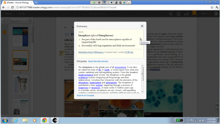Click the cursor pointer icon in recorder toolbar
The width and height of the screenshot is (220, 124).
click(x=111, y=2)
